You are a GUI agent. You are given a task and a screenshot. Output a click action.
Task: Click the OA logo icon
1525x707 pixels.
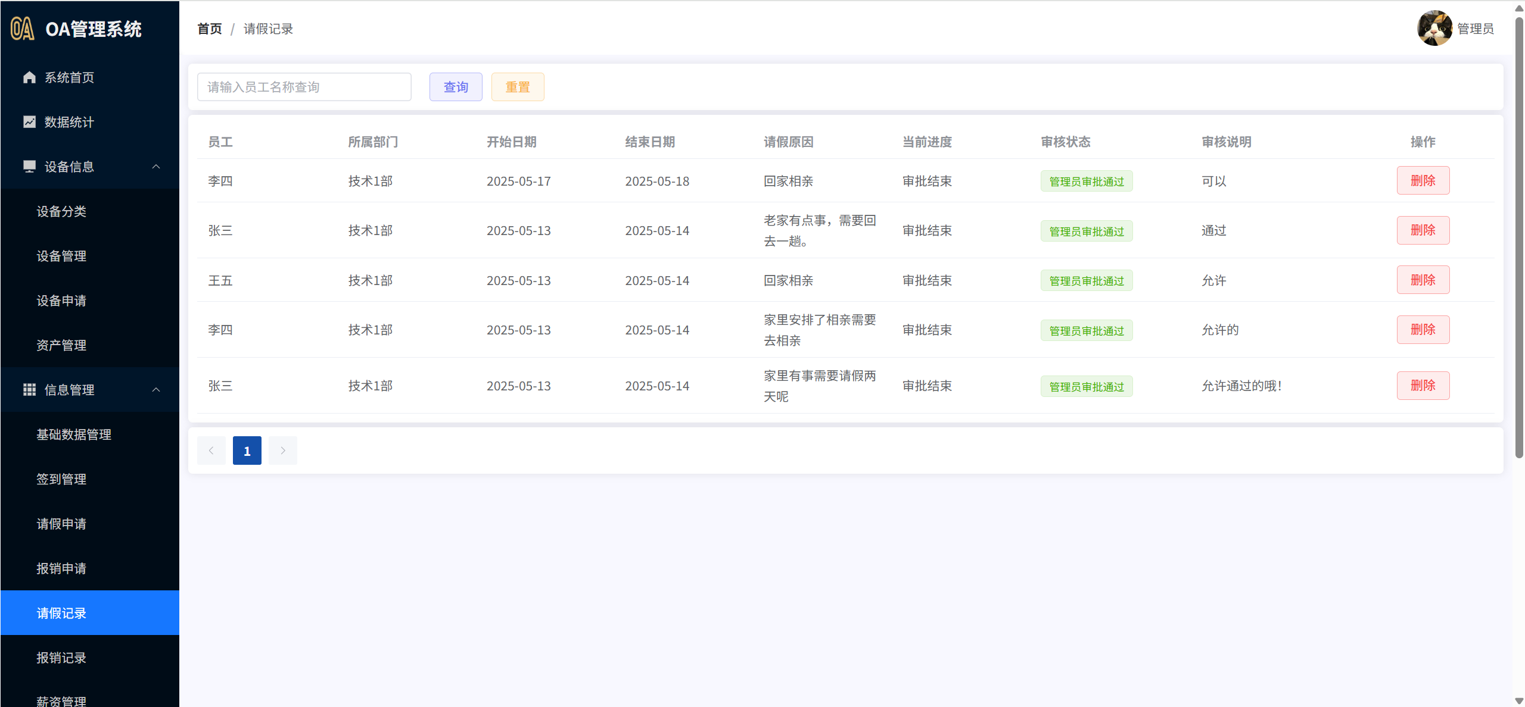23,29
